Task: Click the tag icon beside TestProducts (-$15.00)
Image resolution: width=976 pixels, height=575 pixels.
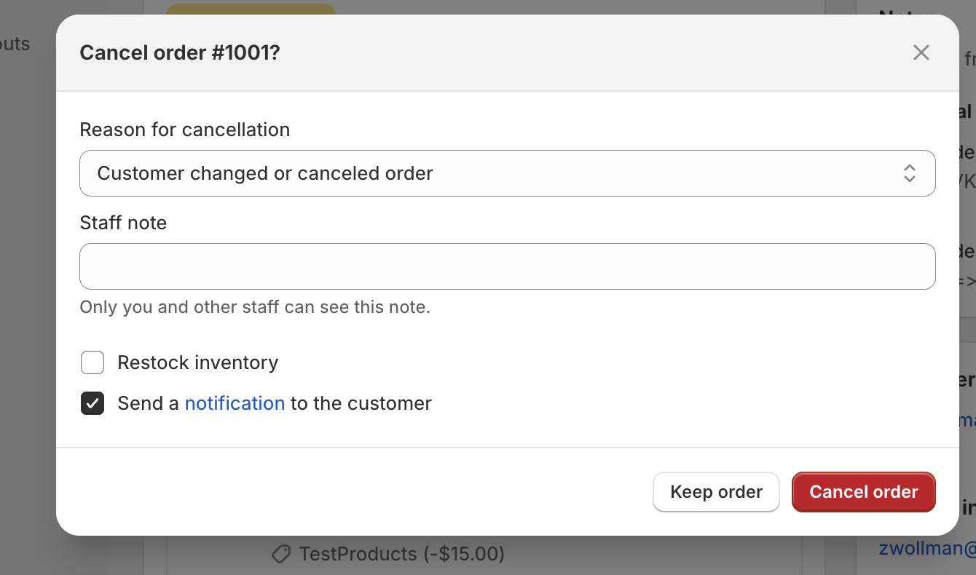Action: (x=282, y=554)
